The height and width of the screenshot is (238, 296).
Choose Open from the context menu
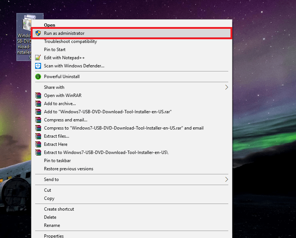click(132, 25)
